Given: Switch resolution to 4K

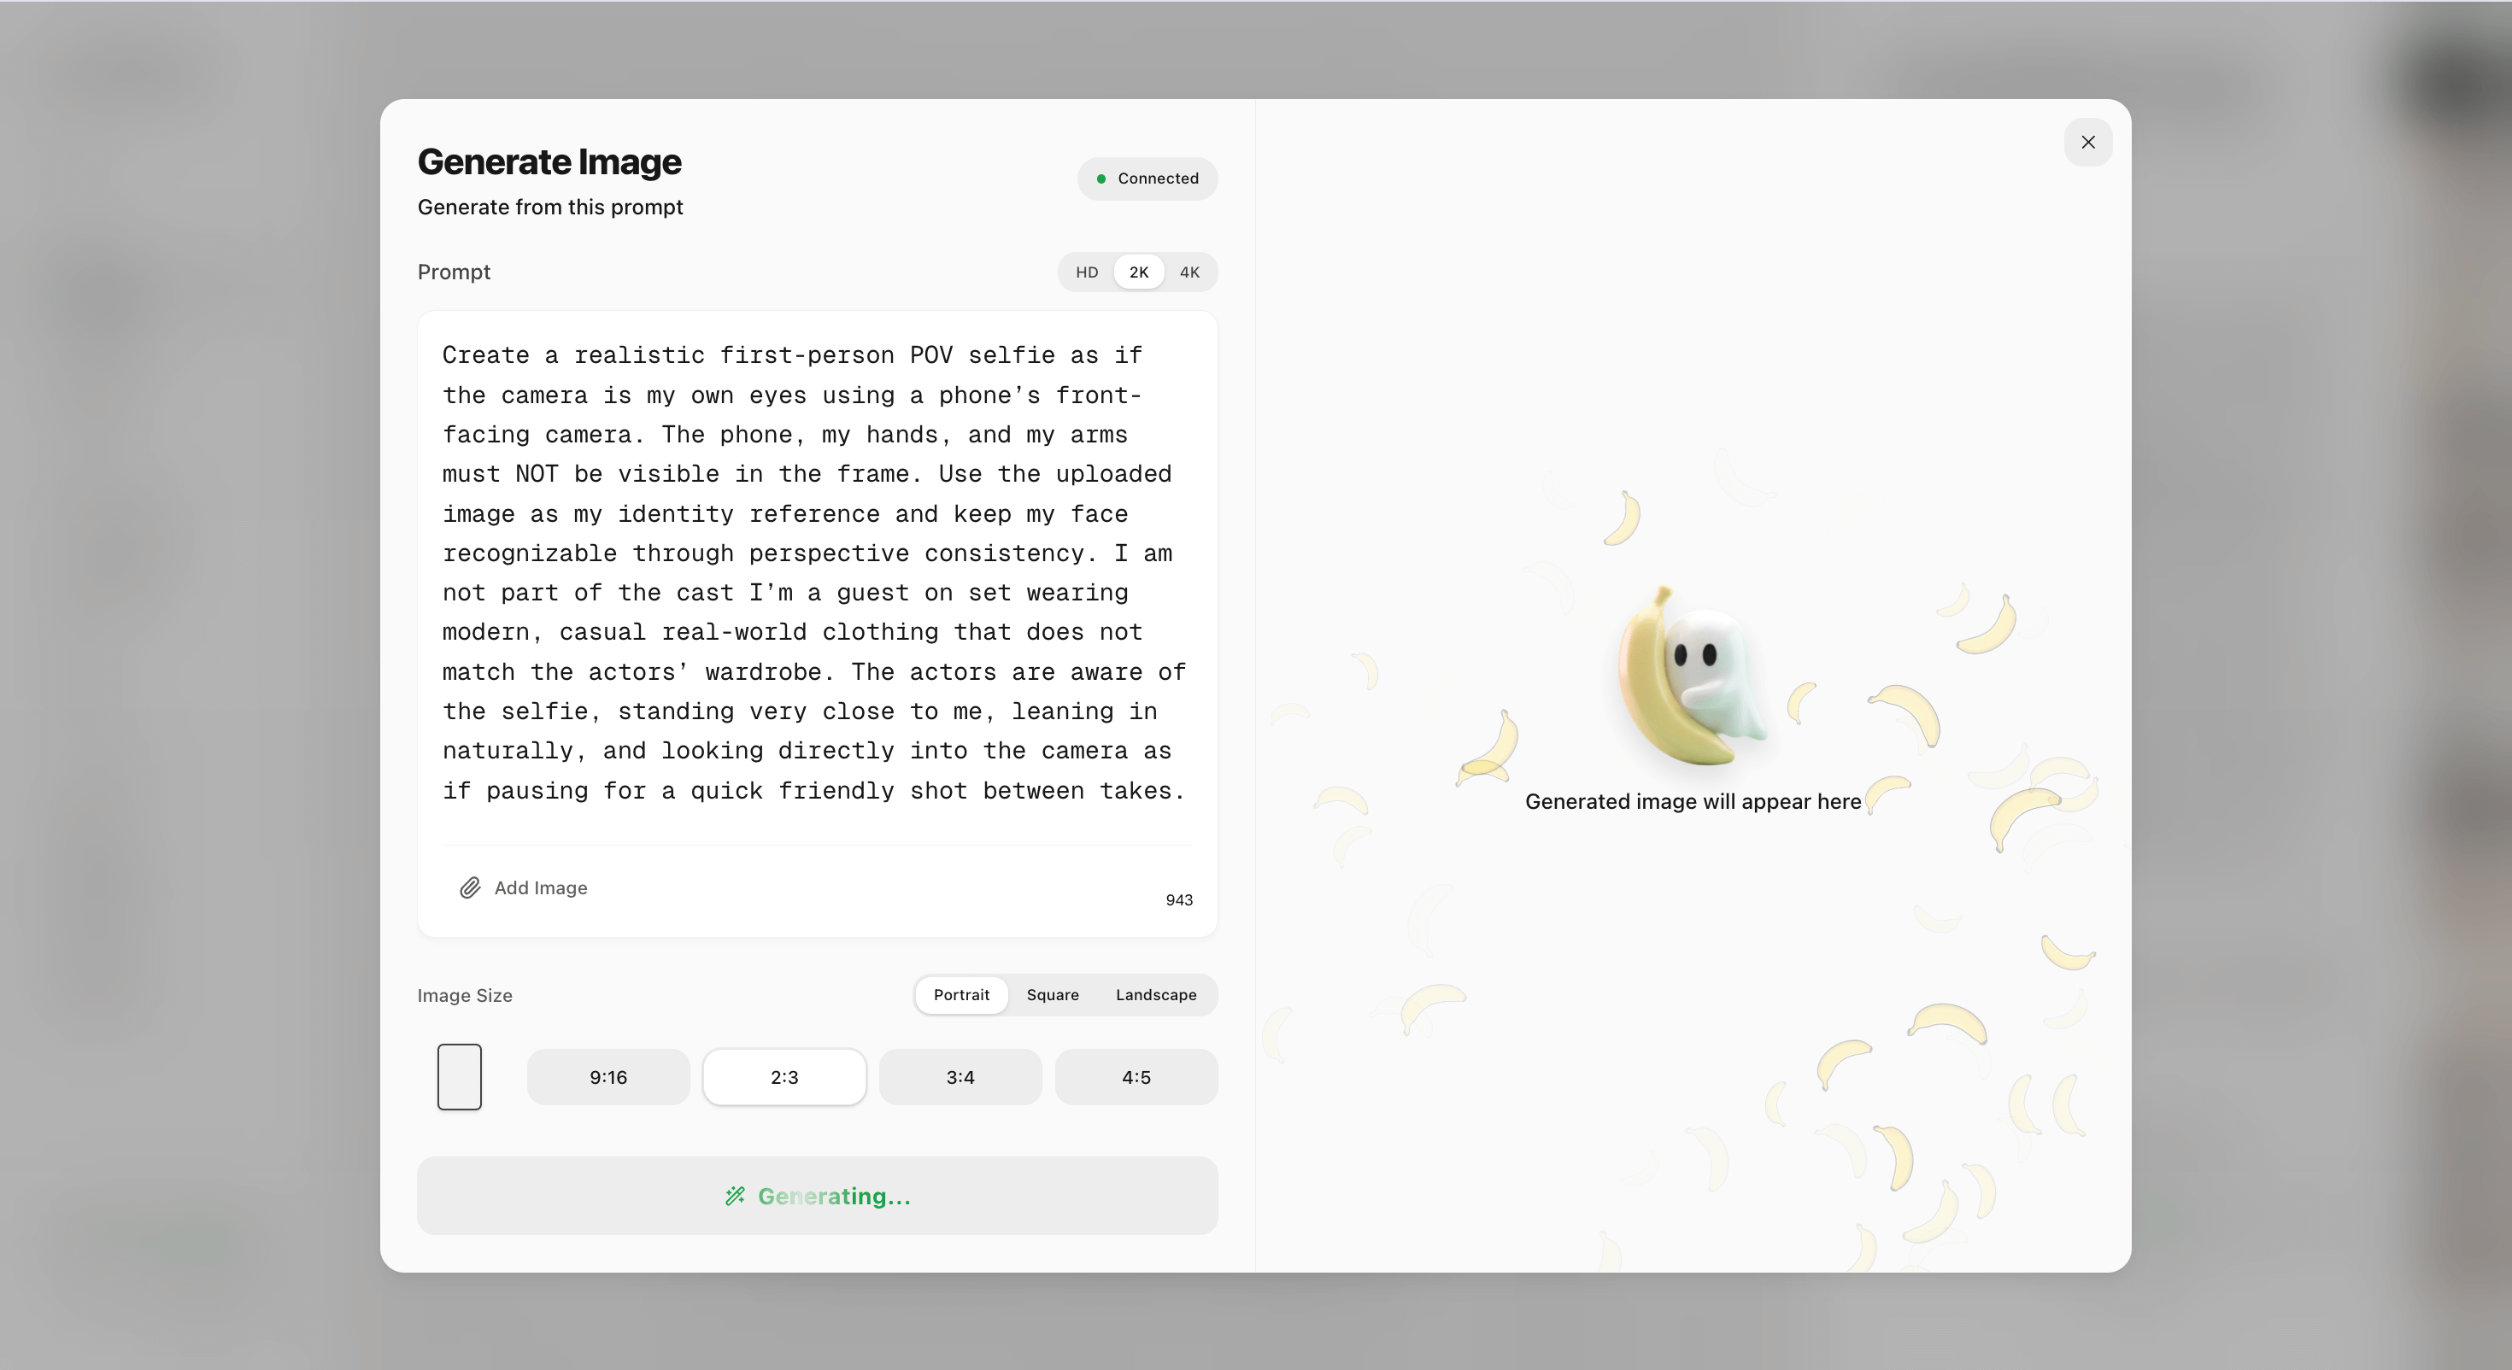Looking at the screenshot, I should [x=1189, y=272].
